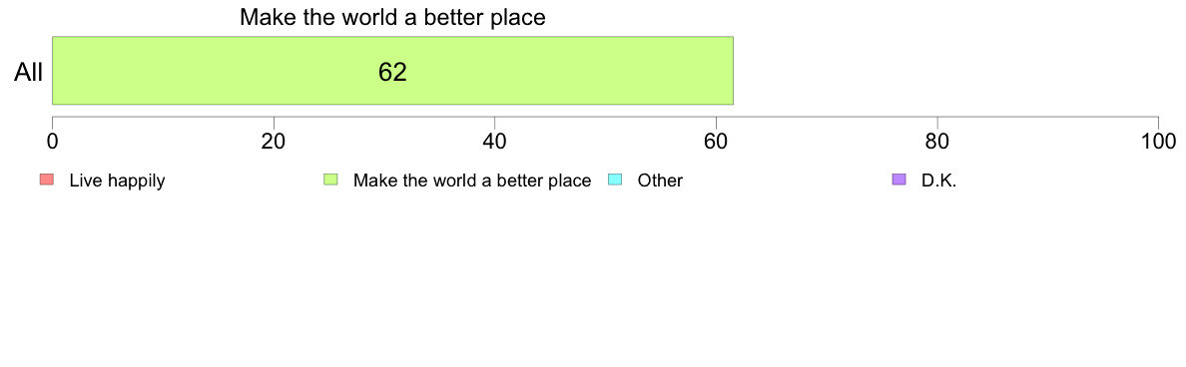This screenshot has height=367, width=1186.
Task: Select the D.K. legend label
Action: coord(939,181)
